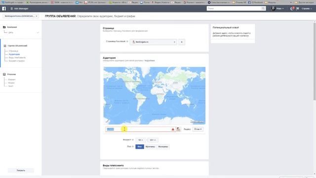
Task: Click the profile avatar picture
Action: [273, 8]
